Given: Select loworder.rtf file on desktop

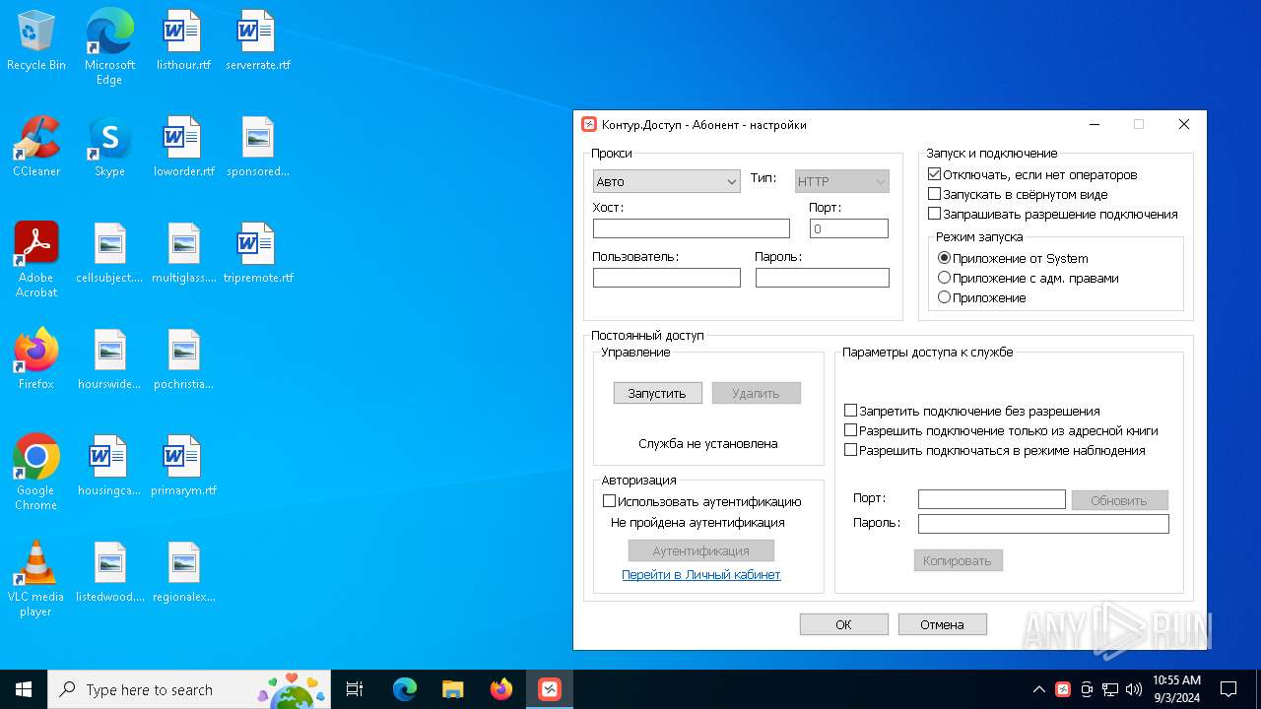Looking at the screenshot, I should [x=183, y=148].
